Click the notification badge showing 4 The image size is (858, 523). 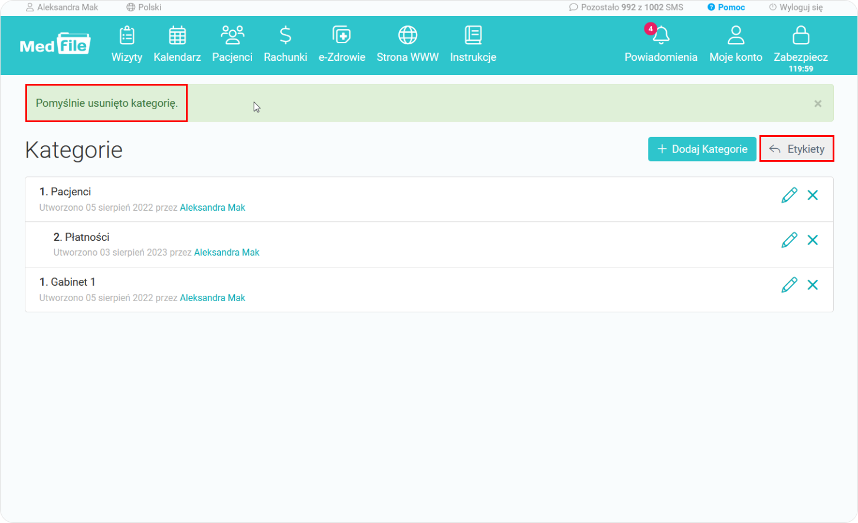pos(650,28)
